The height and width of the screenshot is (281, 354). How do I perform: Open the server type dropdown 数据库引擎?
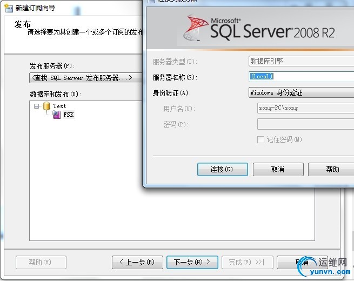pyautogui.click(x=301, y=61)
